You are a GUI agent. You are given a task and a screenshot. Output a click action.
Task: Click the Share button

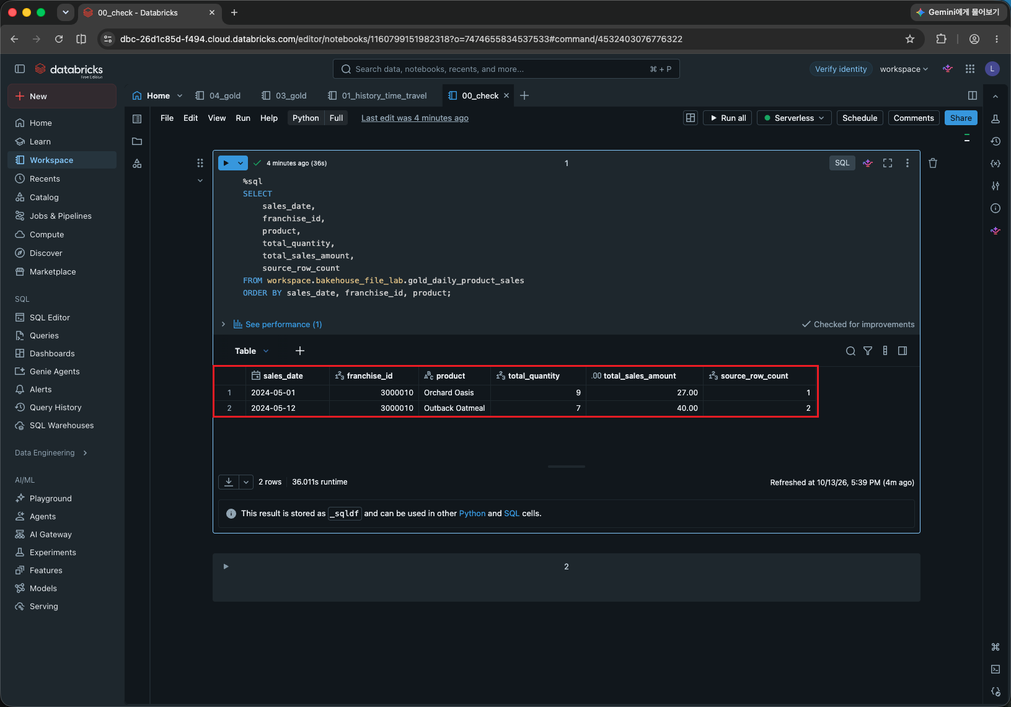click(x=961, y=118)
